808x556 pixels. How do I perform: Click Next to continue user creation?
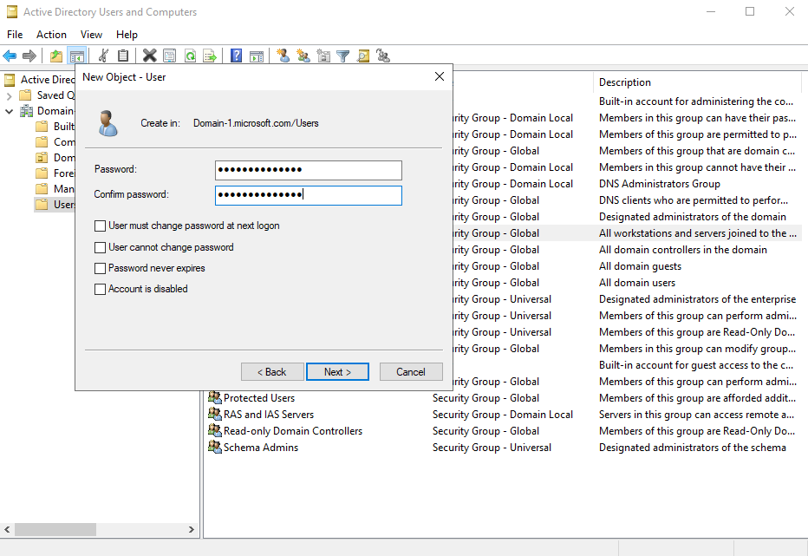pyautogui.click(x=337, y=371)
